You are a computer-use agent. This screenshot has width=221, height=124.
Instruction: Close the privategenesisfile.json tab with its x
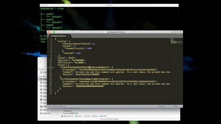click(68, 36)
